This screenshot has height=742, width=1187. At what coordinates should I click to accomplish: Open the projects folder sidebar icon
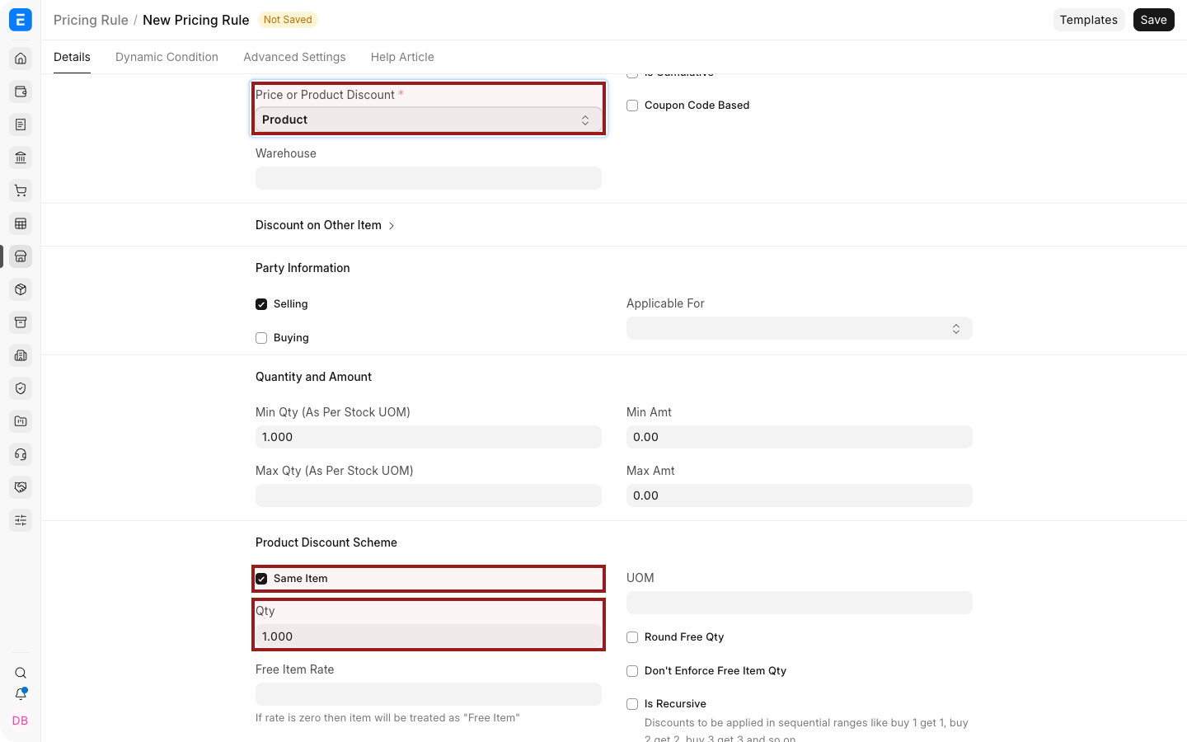pos(21,421)
